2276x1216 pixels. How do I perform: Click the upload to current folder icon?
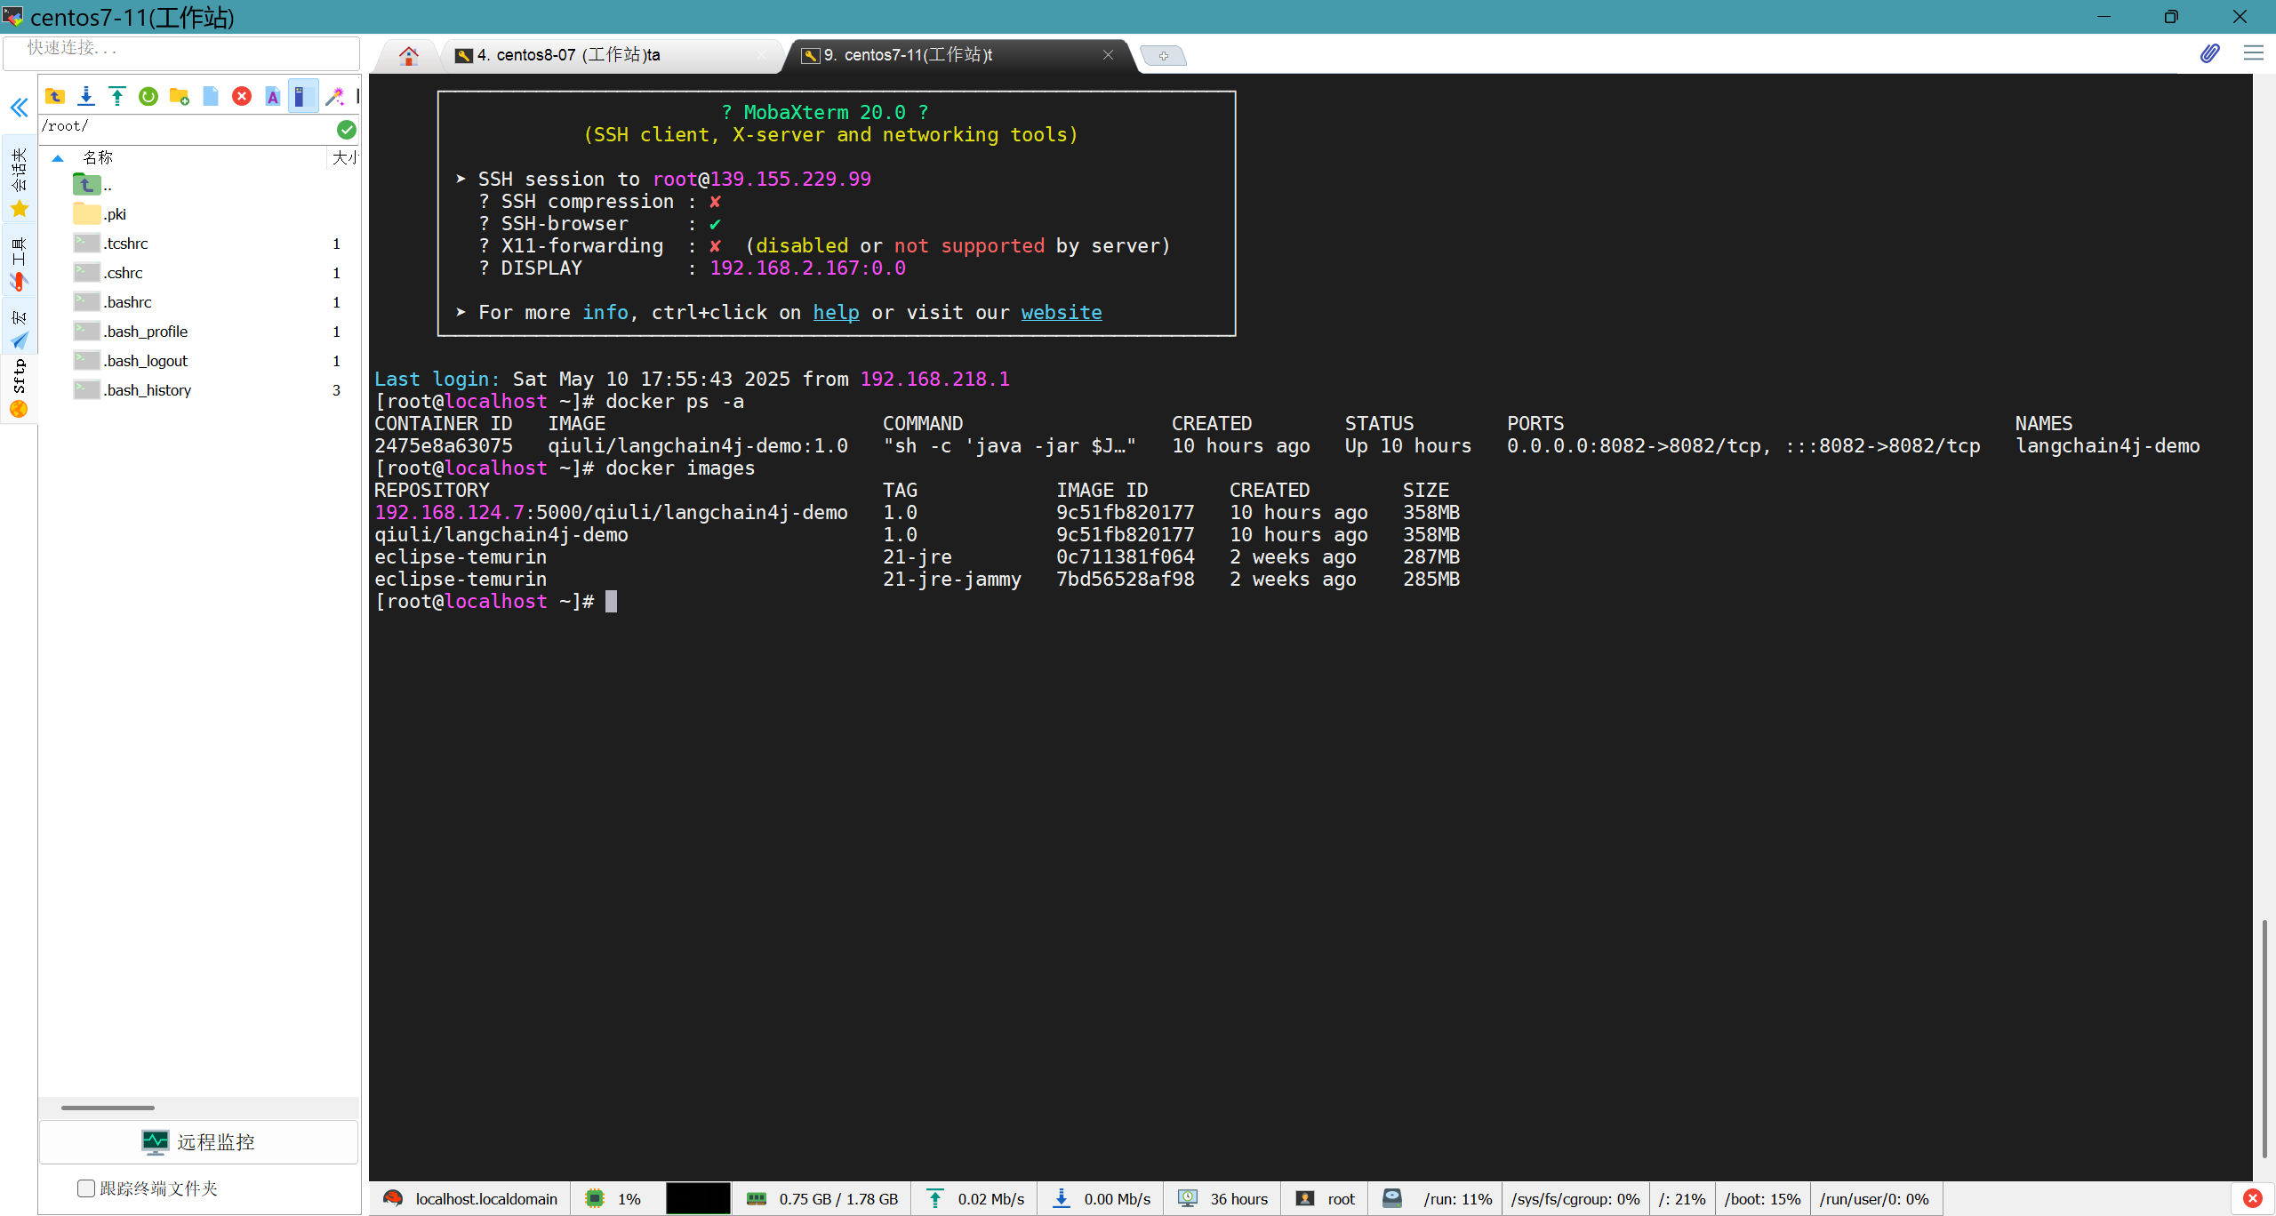tap(117, 96)
